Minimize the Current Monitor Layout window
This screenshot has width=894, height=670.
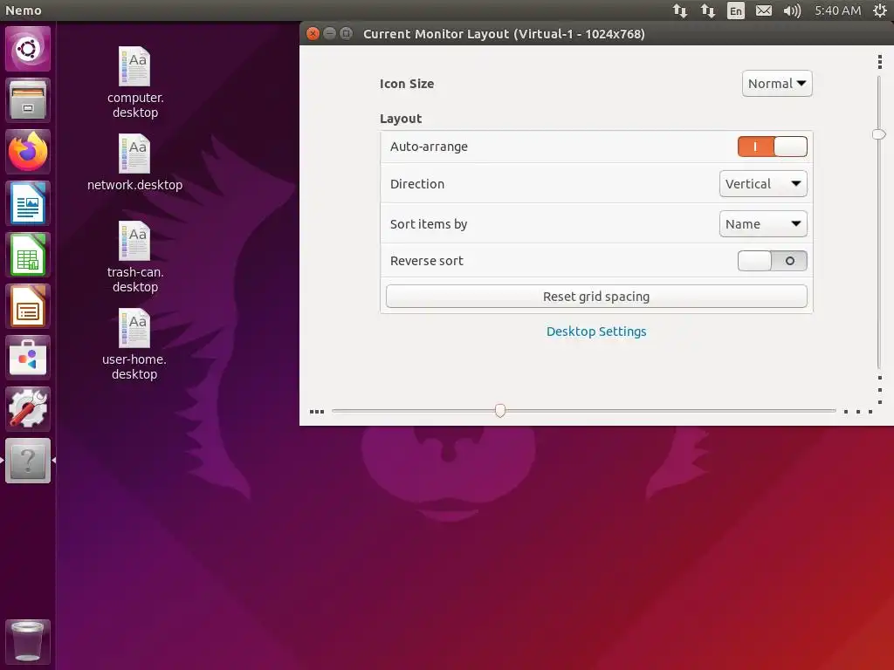(x=329, y=34)
